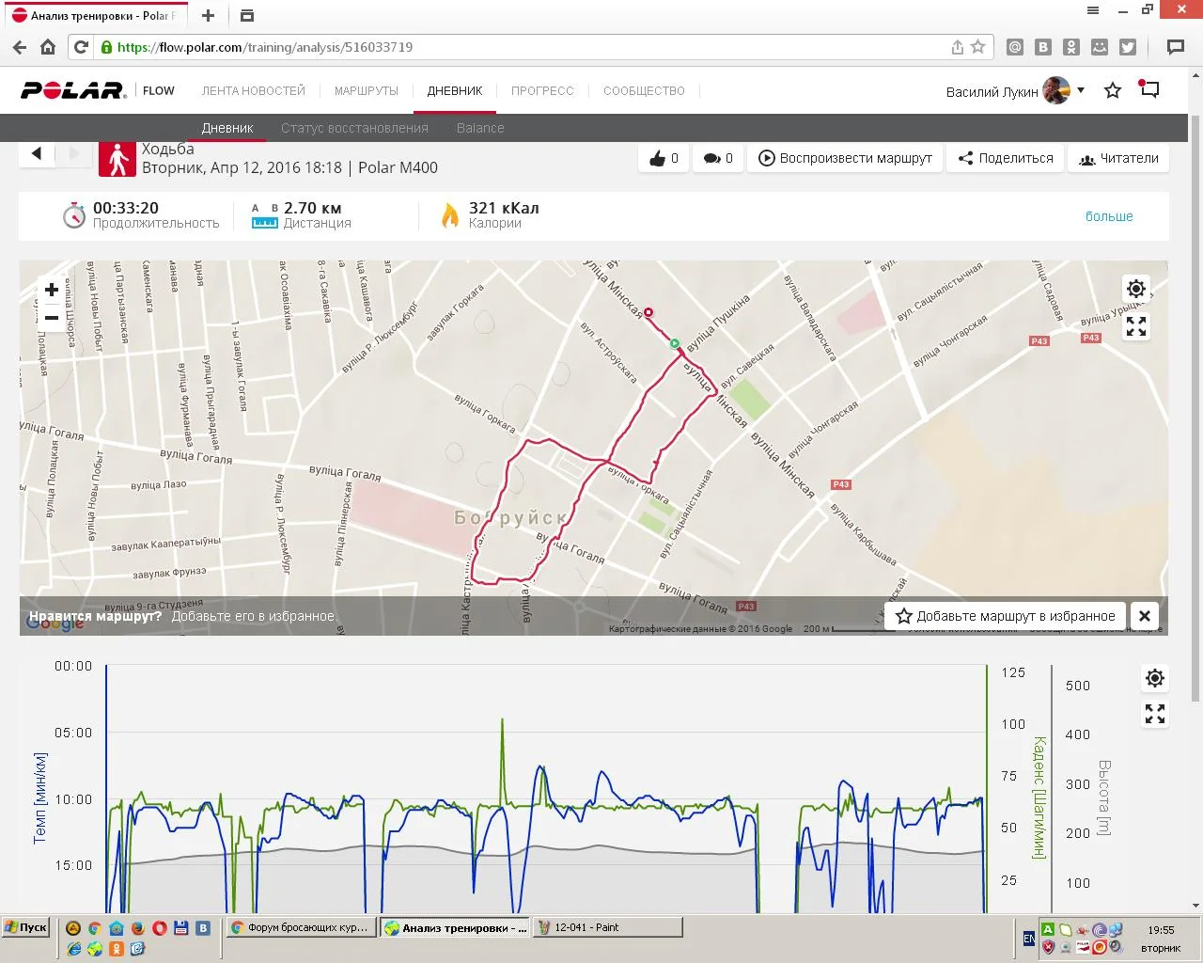Click the Поделиться share button
Screen dimensions: 1203x963
(x=1006, y=158)
